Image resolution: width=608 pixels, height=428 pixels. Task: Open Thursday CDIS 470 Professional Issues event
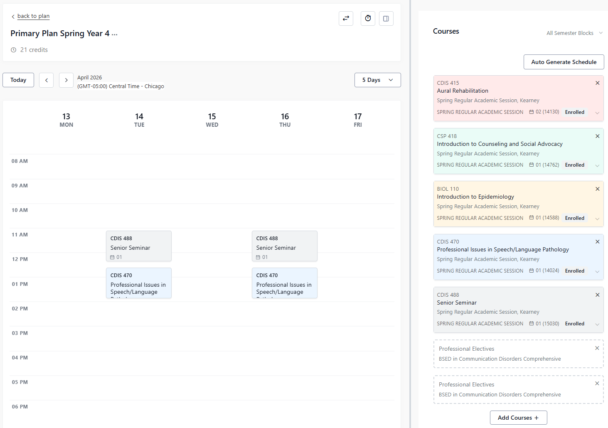coord(285,283)
